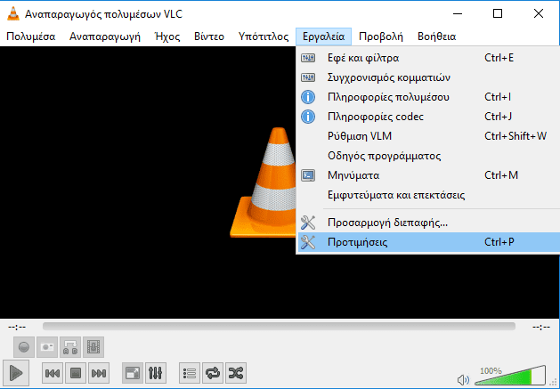
Task: Skip to next media track
Action: click(99, 373)
